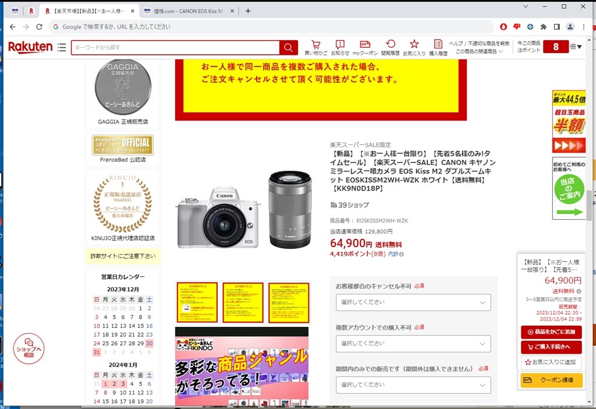Click the 内訳 points info icon
The image size is (596, 409).
[x=402, y=255]
